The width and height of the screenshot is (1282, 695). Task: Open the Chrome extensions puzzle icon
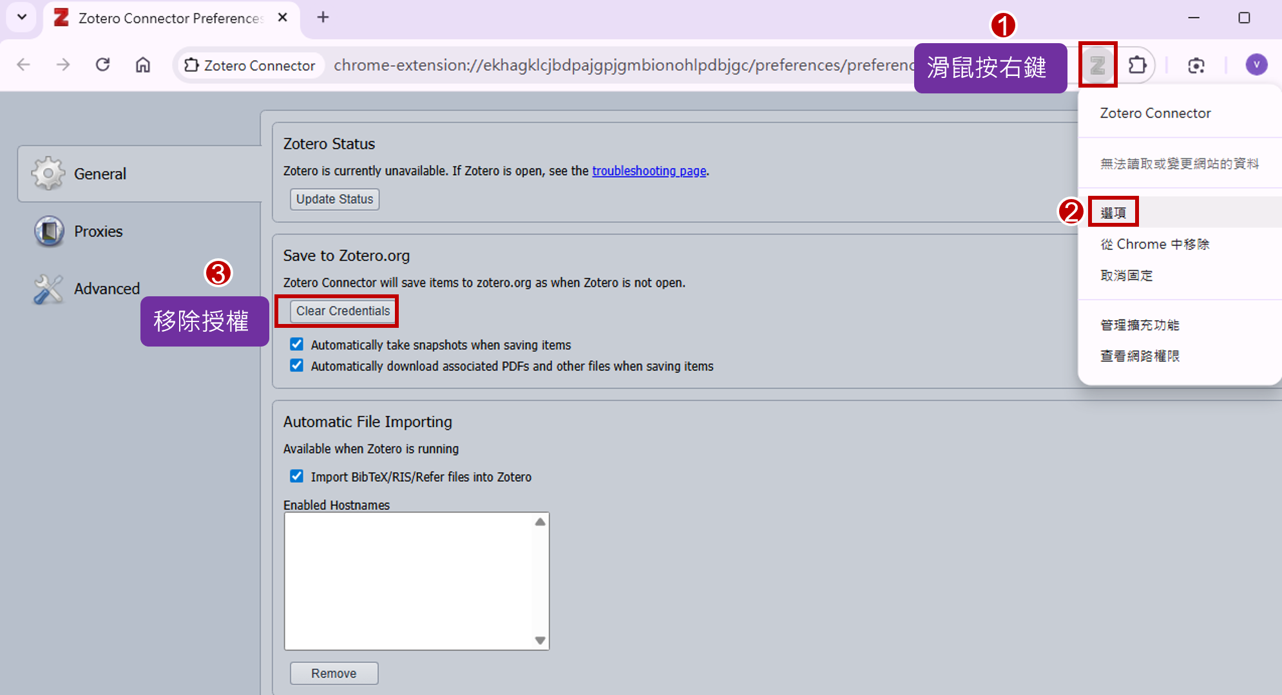[x=1138, y=65]
